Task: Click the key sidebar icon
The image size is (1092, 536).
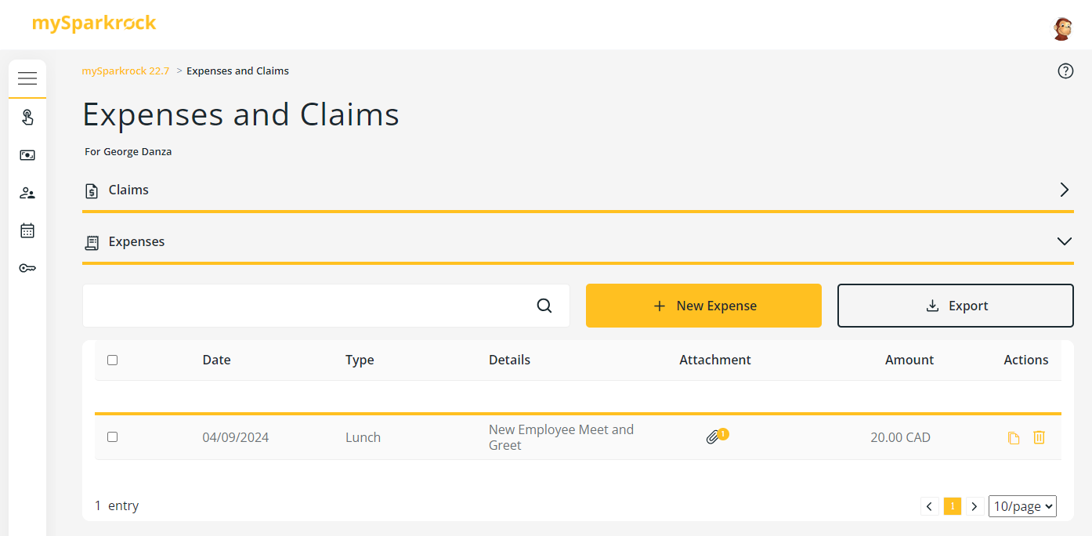Action: 27,268
